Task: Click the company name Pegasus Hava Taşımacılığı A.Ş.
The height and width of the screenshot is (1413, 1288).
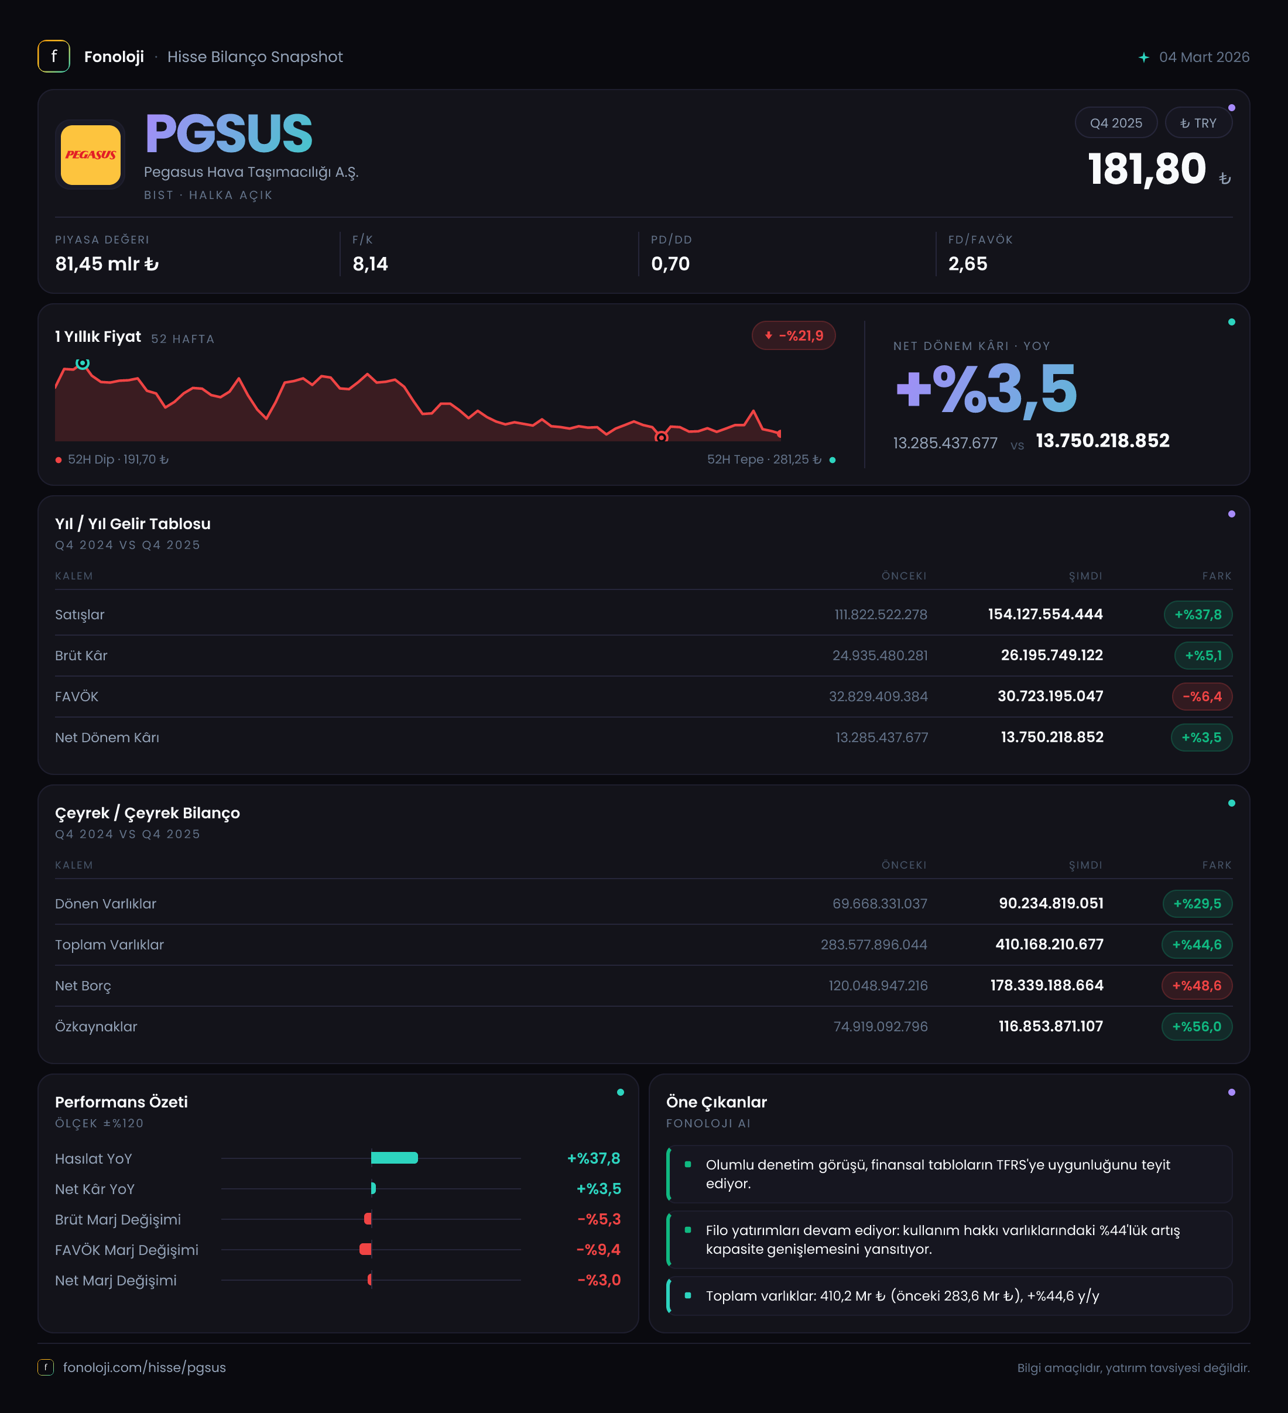Action: [x=251, y=173]
